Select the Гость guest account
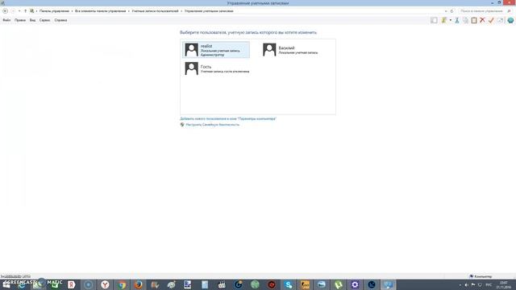The width and height of the screenshot is (516, 290). (x=217, y=68)
